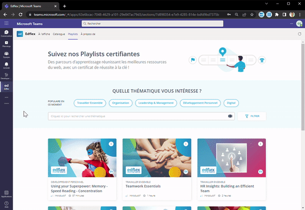Screen dimensions: 305x210
Task: Reload the browser page
Action: (x=20, y=15)
